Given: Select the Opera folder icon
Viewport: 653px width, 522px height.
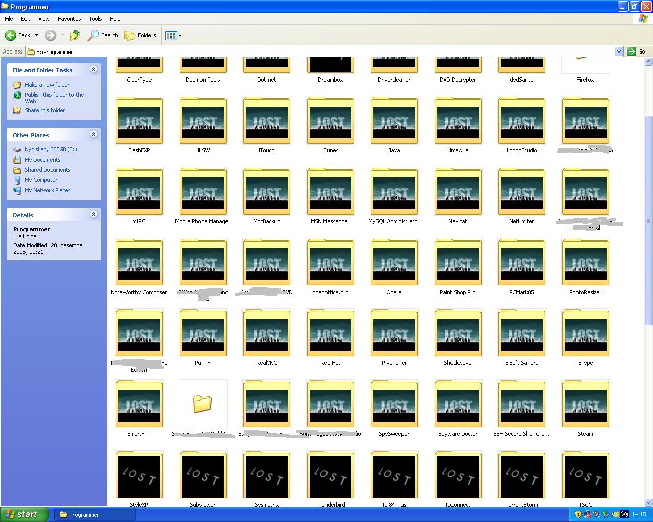Looking at the screenshot, I should coord(394,262).
